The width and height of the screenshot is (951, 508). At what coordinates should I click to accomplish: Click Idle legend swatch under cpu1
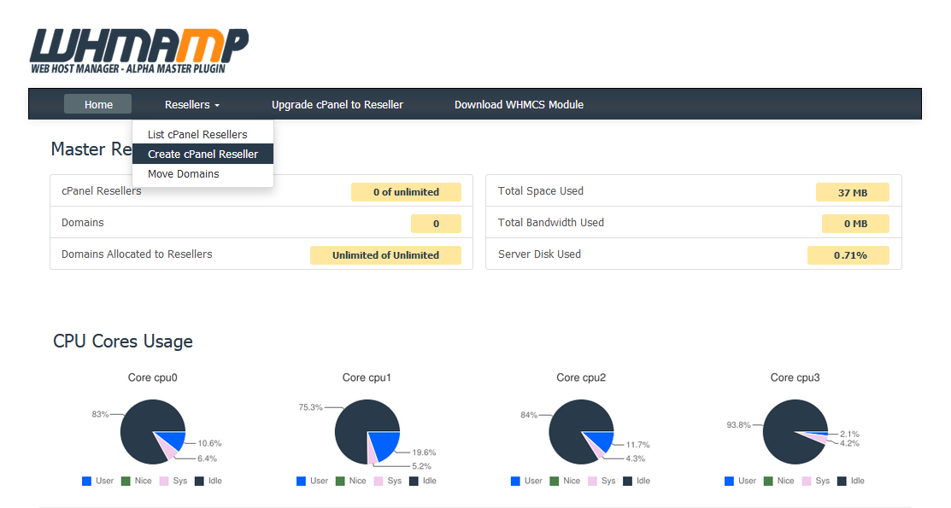(x=414, y=481)
